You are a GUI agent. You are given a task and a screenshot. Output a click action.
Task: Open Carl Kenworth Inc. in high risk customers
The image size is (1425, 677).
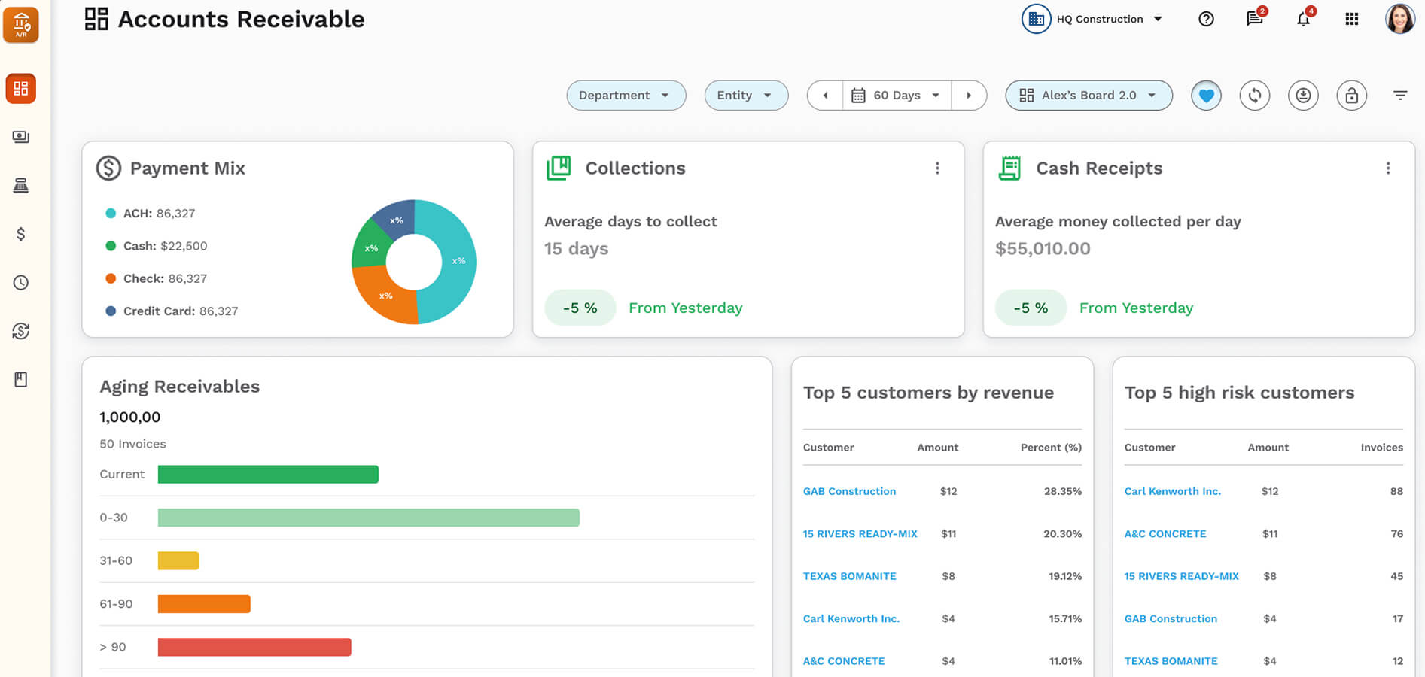pos(1172,491)
